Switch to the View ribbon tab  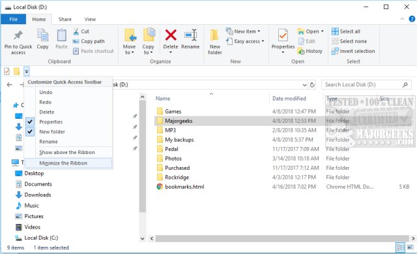pyautogui.click(x=90, y=19)
